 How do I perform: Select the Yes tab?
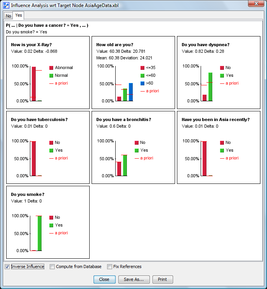[x=19, y=16]
